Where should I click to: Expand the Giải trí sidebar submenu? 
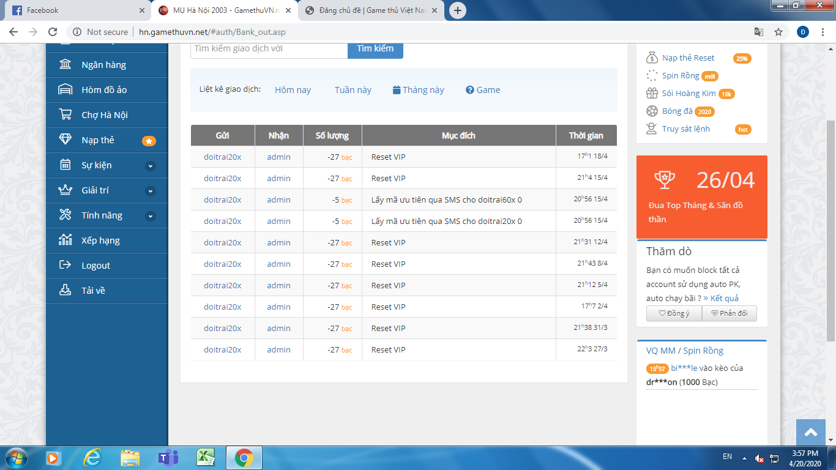coord(151,191)
